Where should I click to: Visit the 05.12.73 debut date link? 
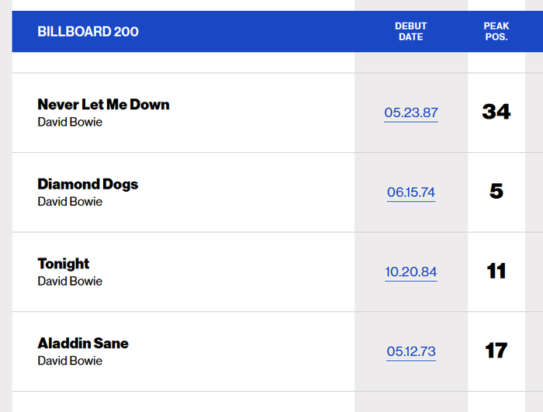411,351
